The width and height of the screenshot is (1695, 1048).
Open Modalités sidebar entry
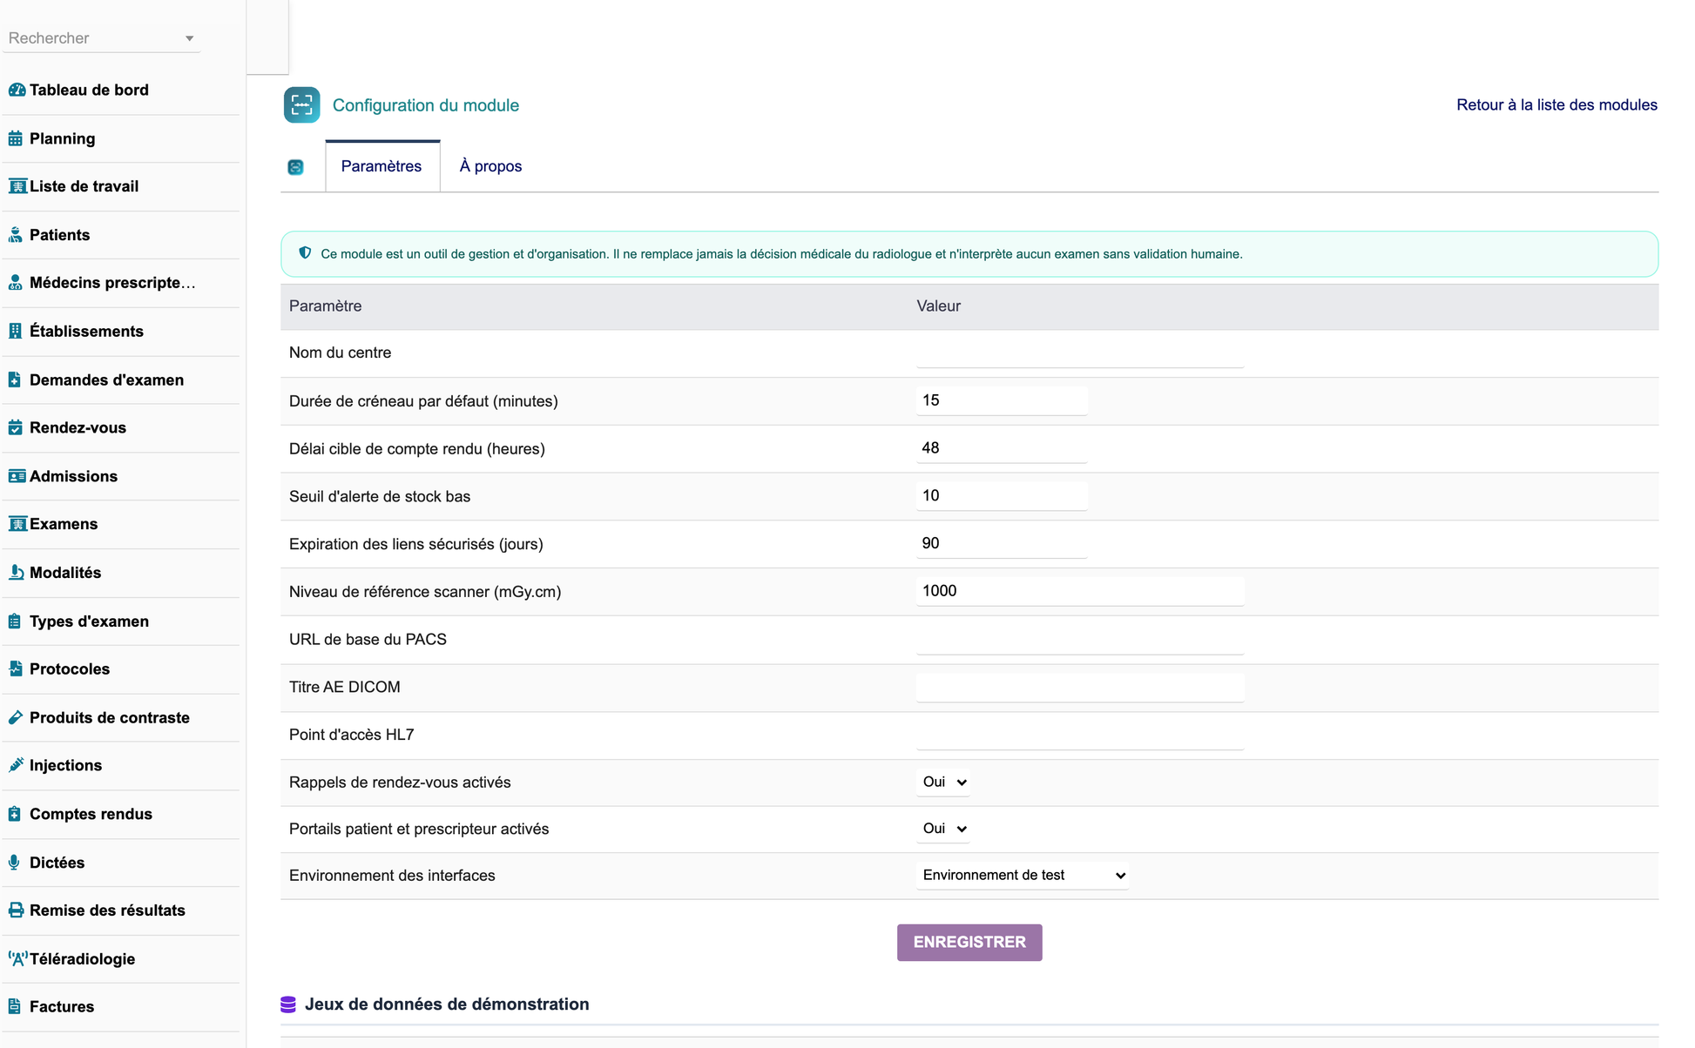[x=65, y=573]
